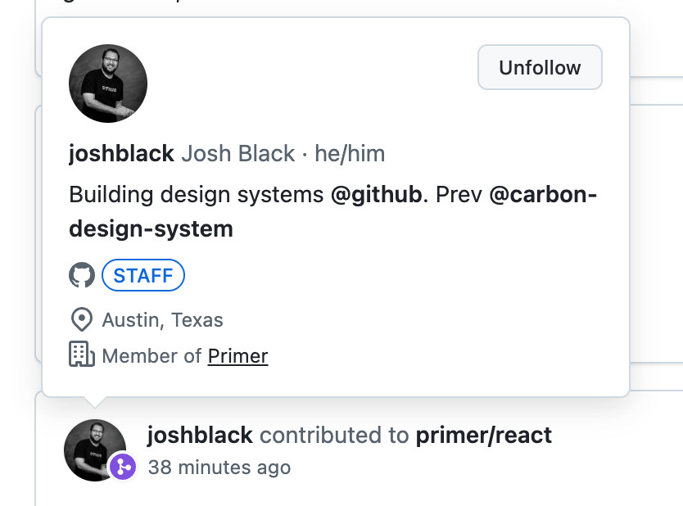Click the location pin icon
Screen dimensions: 683x506
tap(81, 319)
